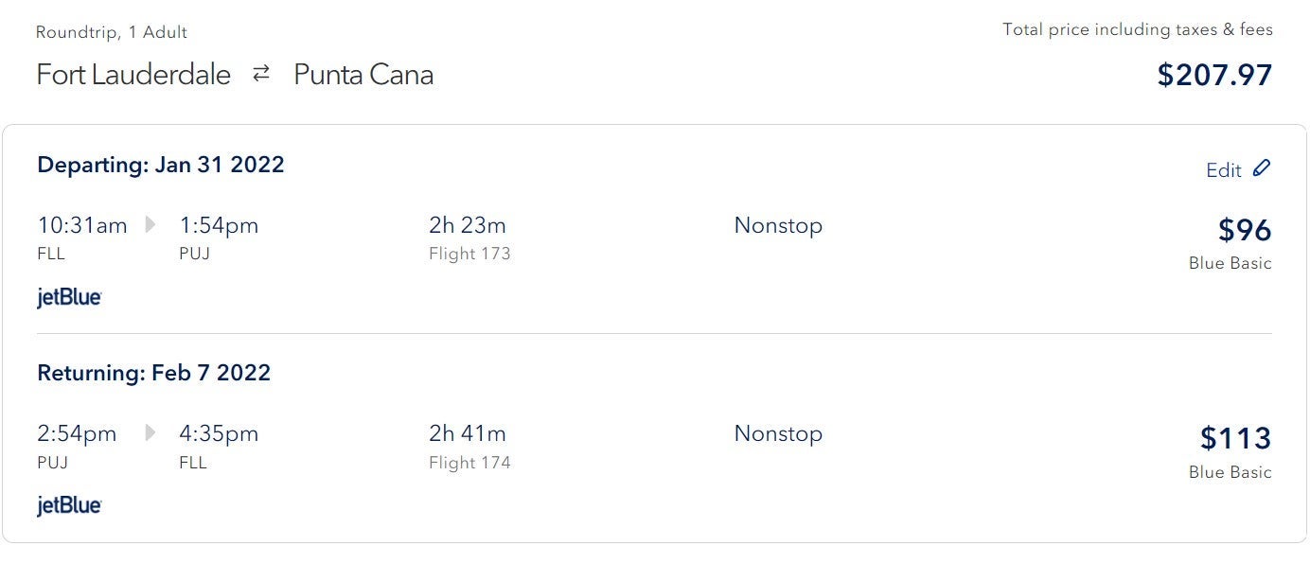Click the returning flight JetBlue logo

click(69, 505)
